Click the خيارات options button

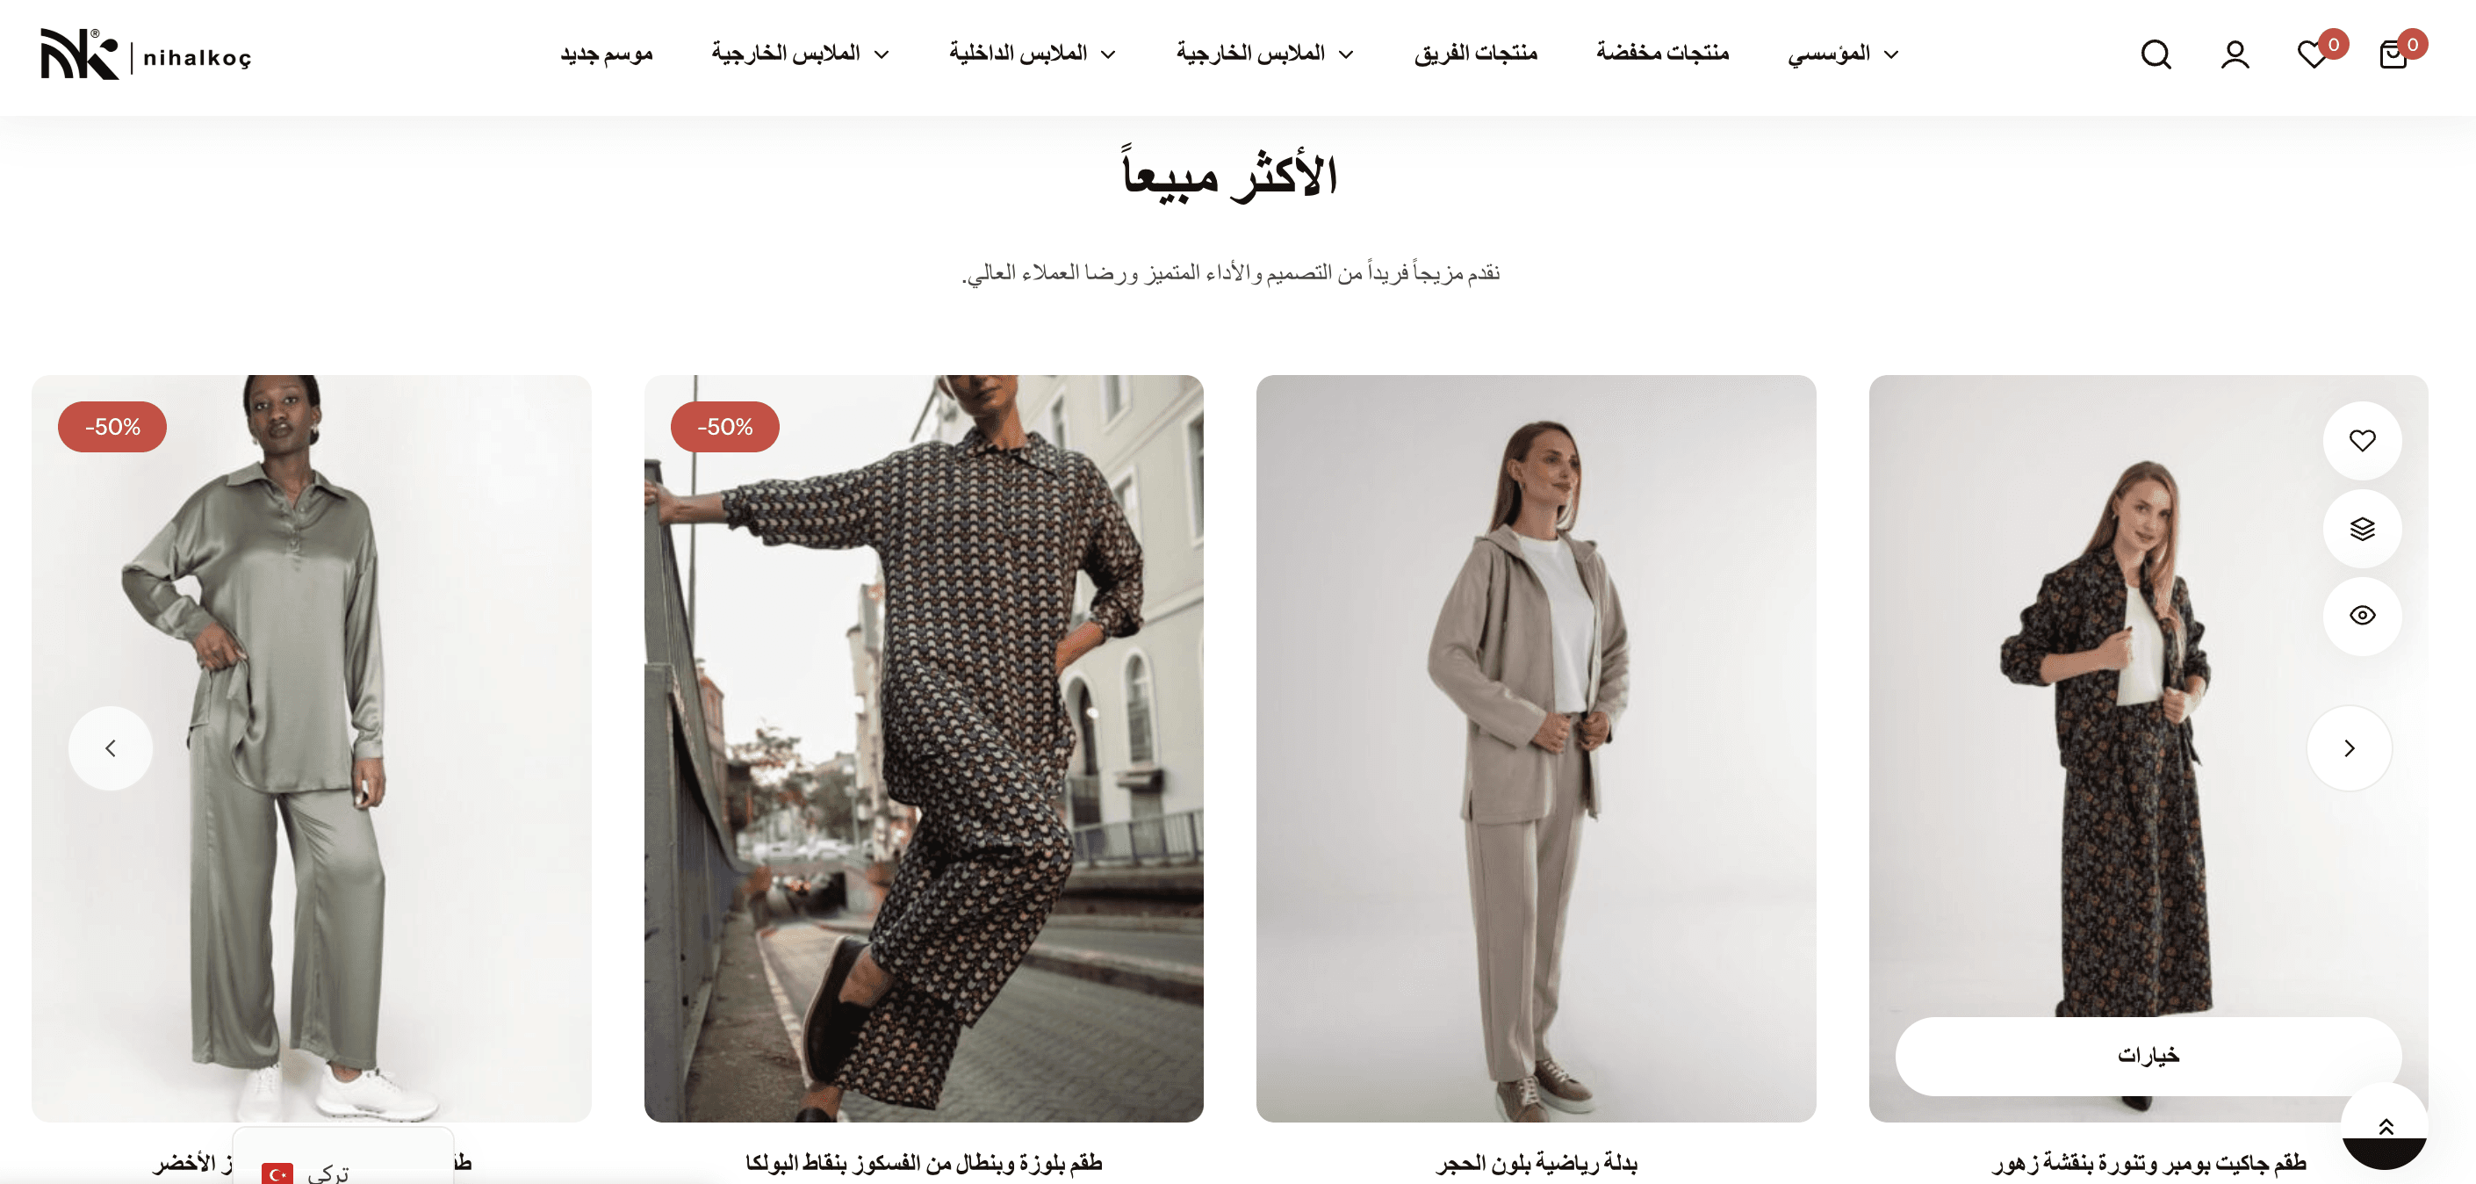pyautogui.click(x=2148, y=1055)
